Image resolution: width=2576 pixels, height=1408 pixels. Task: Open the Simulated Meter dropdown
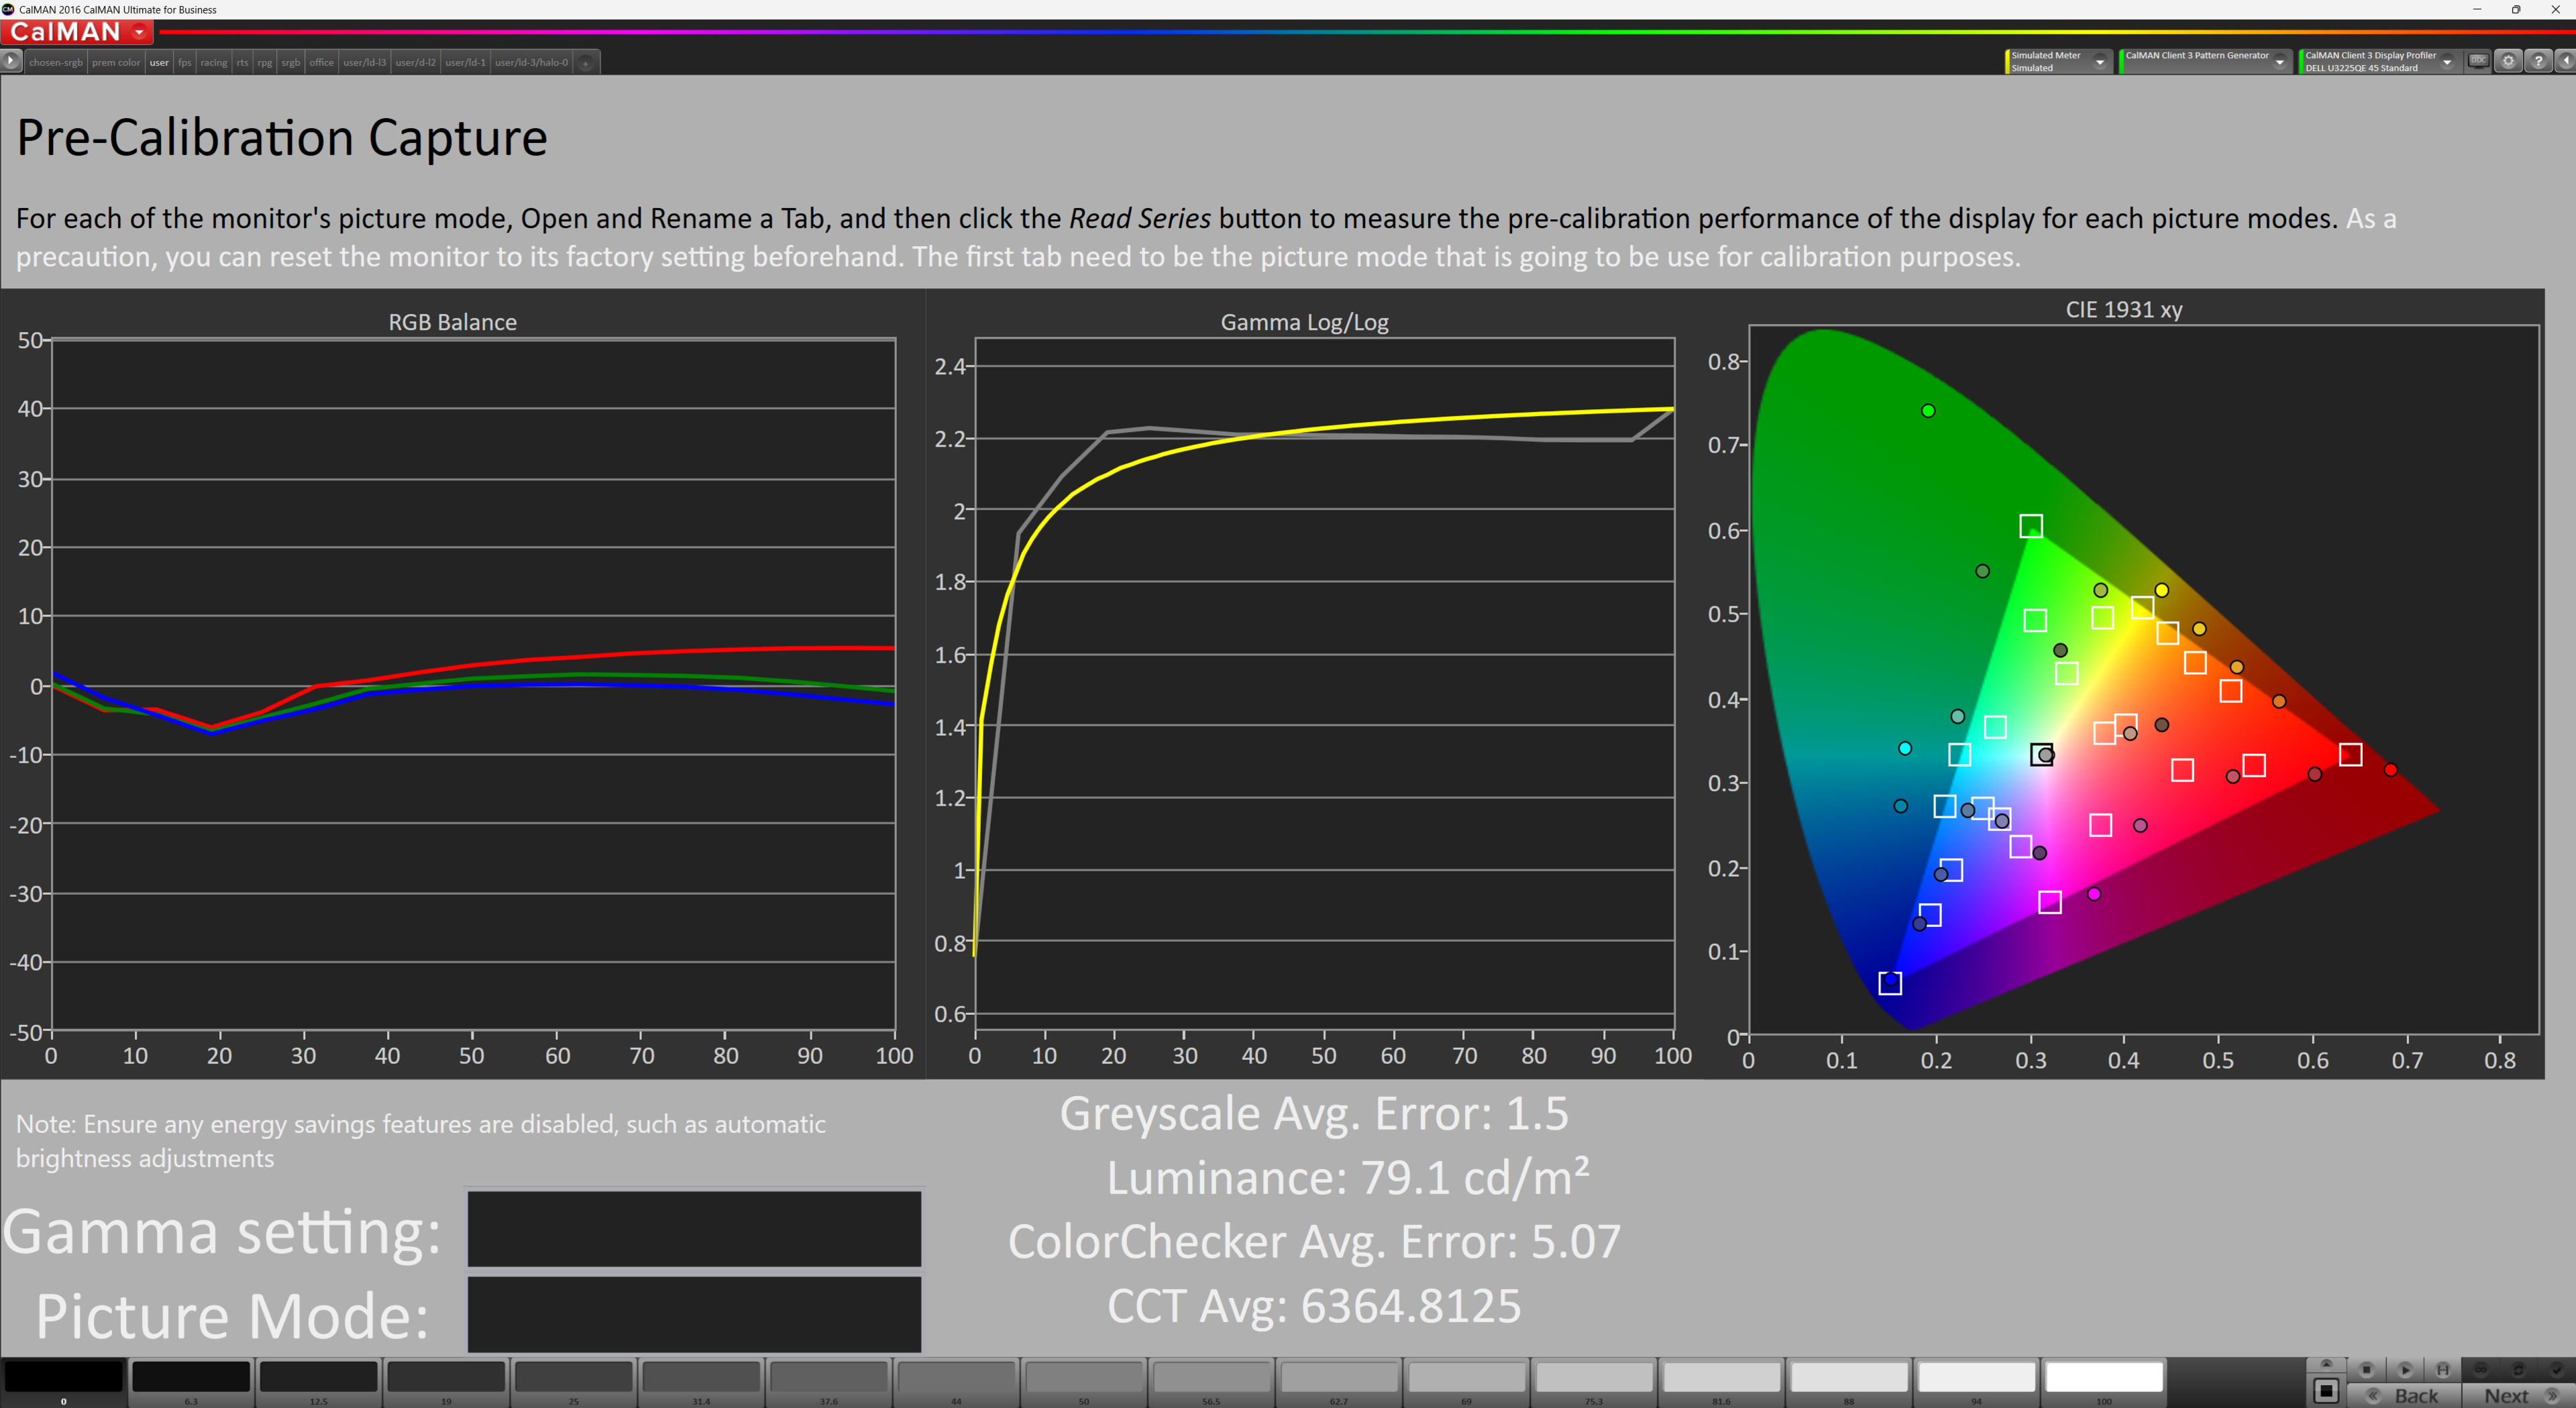click(2100, 62)
